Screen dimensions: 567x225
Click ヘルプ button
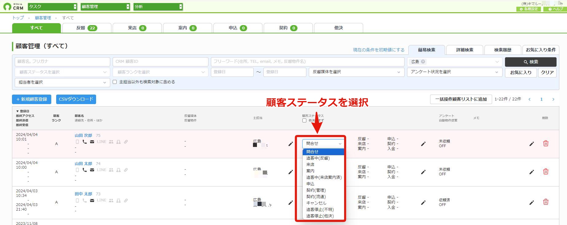coord(556,9)
